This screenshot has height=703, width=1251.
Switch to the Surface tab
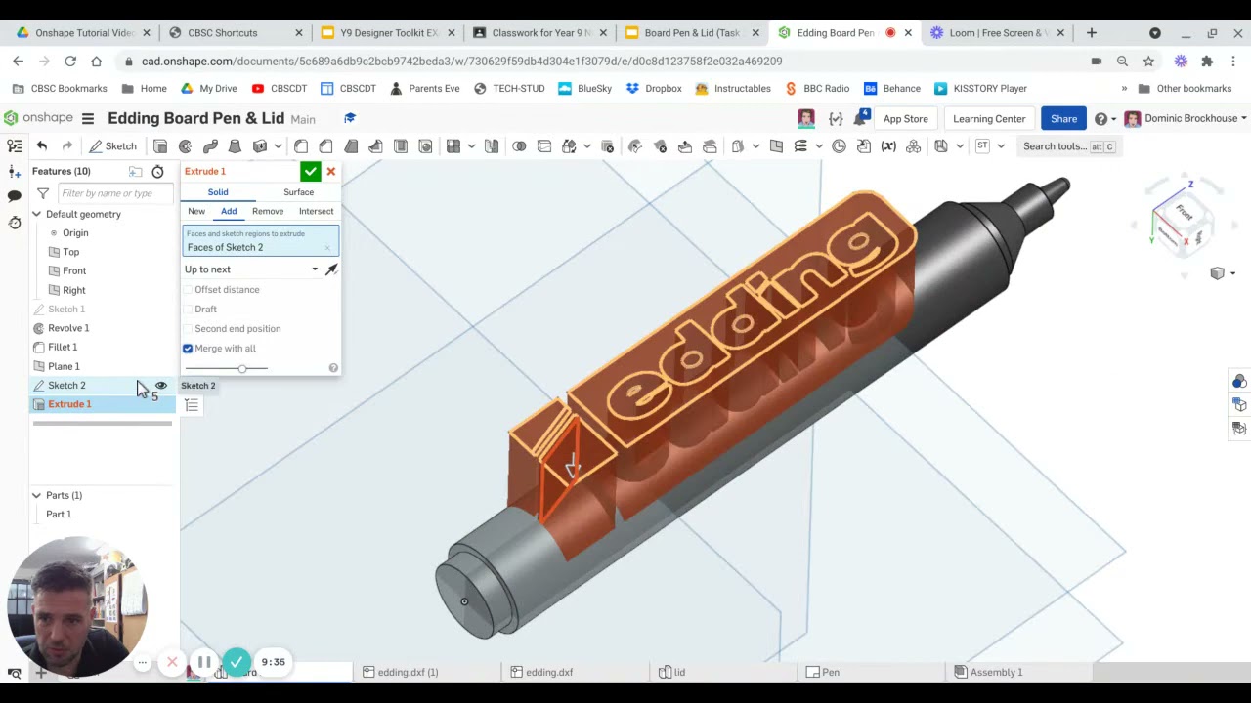(x=299, y=192)
